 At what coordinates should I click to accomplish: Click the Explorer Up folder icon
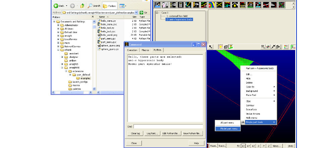click(83, 6)
